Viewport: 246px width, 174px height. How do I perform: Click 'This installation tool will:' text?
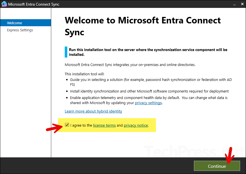pyautogui.click(x=84, y=74)
